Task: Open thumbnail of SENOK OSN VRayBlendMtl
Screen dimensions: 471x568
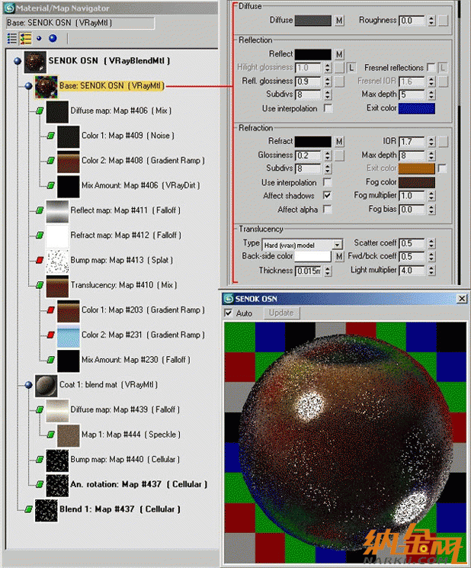Action: pyautogui.click(x=35, y=62)
